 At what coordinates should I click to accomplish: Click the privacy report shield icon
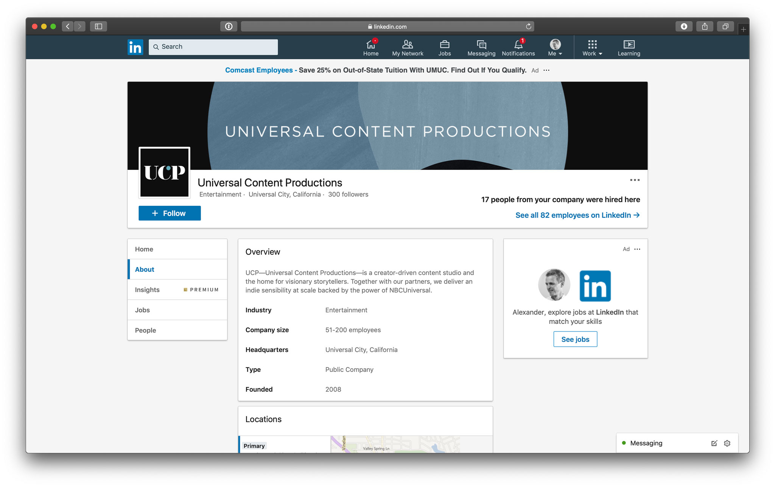pos(229,26)
